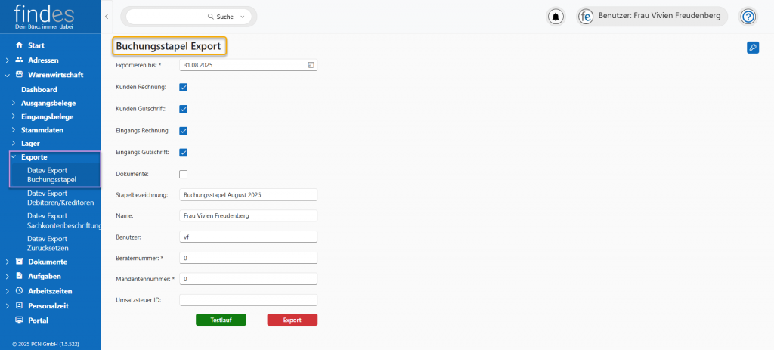Toggle the Eingangs Gutschrift checkbox
The height and width of the screenshot is (350, 774).
(x=183, y=153)
